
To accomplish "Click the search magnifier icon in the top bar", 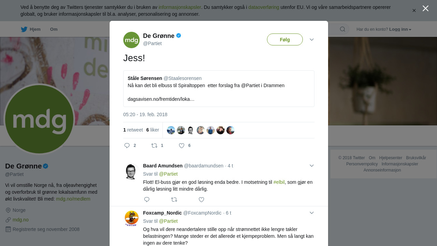I will pyautogui.click(x=342, y=29).
